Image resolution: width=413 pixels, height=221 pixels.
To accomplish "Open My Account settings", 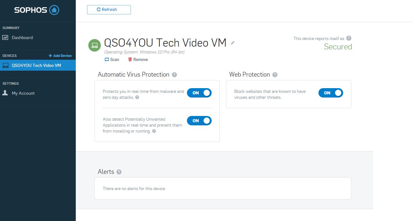I will tap(23, 93).
